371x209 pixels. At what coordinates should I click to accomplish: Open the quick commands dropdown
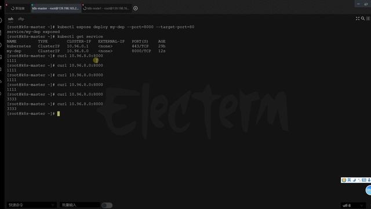(x=32, y=205)
